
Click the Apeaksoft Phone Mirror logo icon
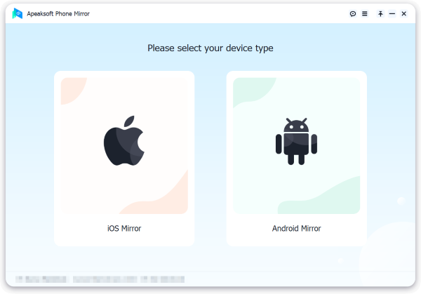[x=17, y=13]
